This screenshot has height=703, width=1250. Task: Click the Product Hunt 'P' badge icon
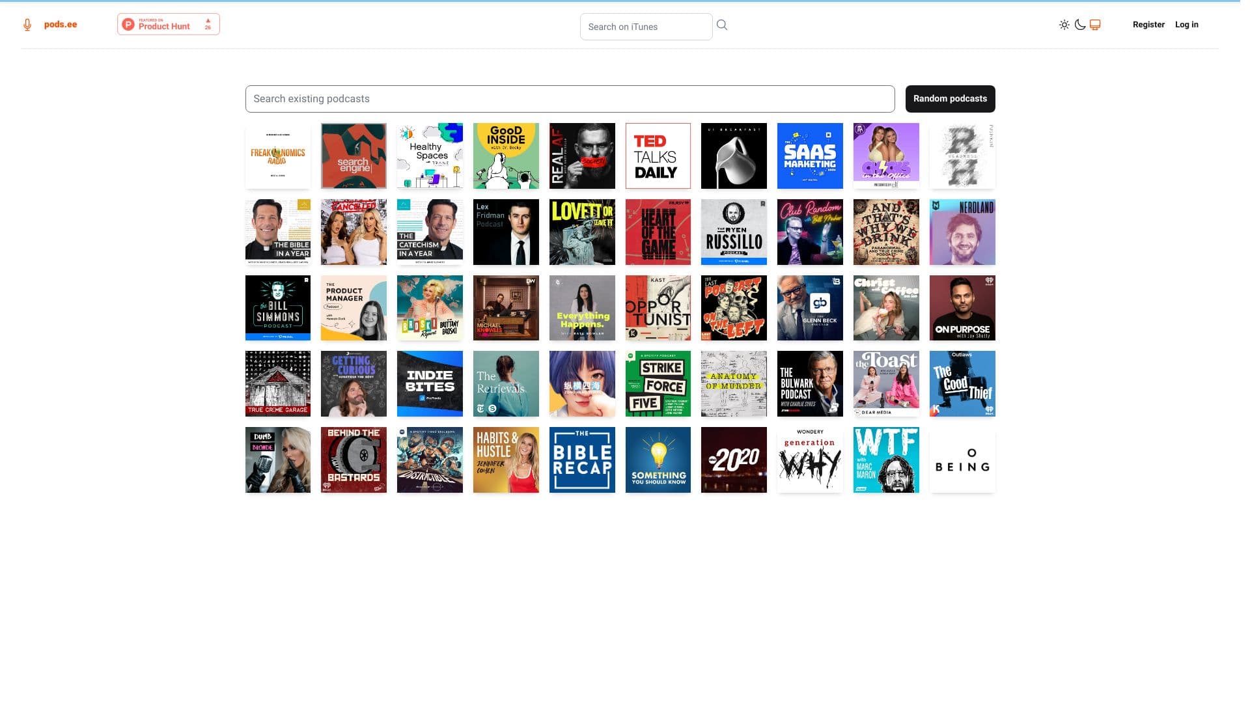point(129,24)
